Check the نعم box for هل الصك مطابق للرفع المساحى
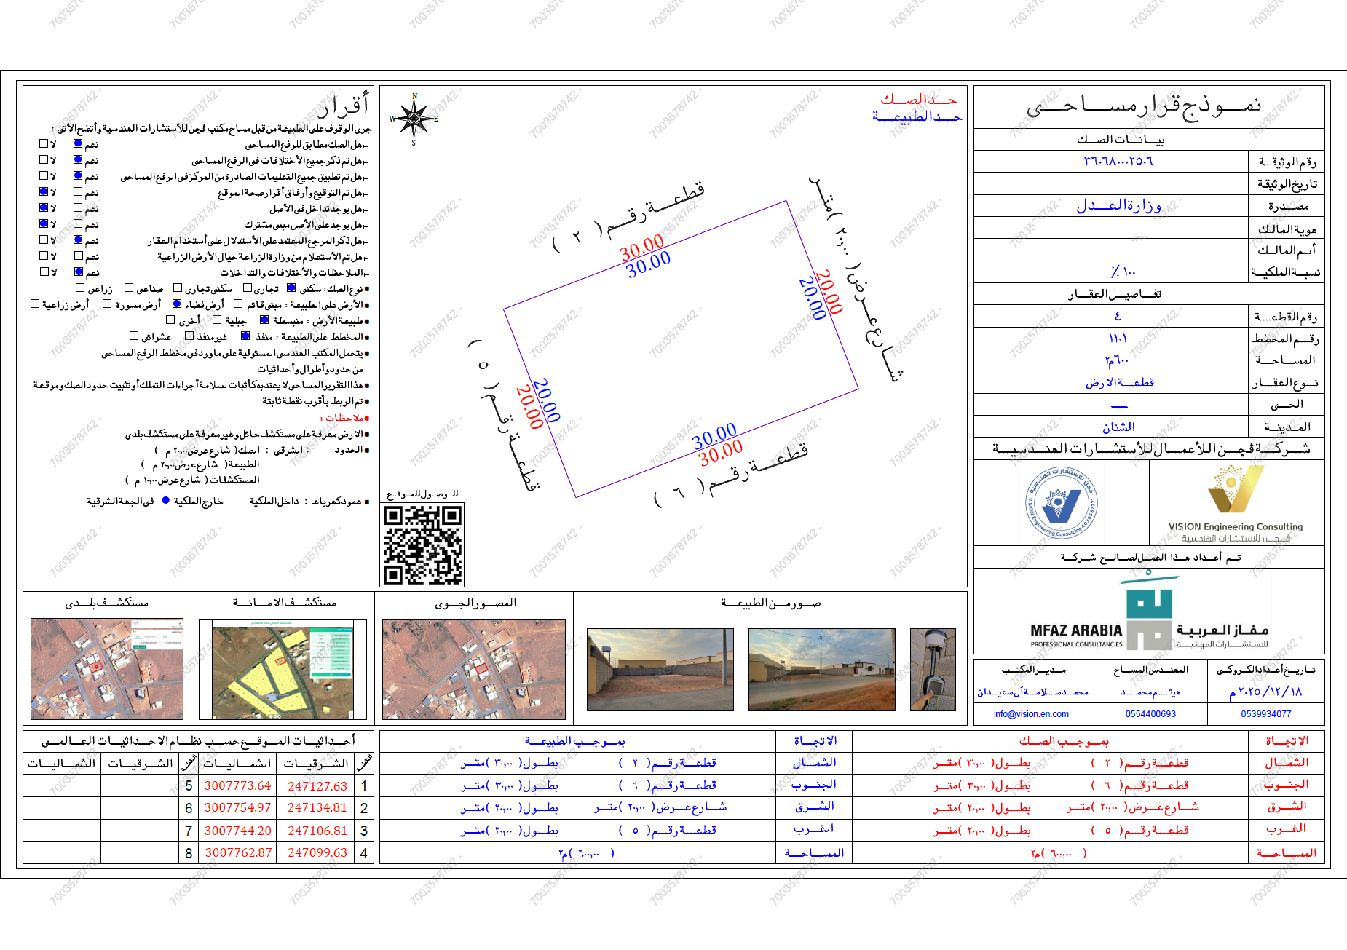The width and height of the screenshot is (1347, 950). pyautogui.click(x=78, y=144)
